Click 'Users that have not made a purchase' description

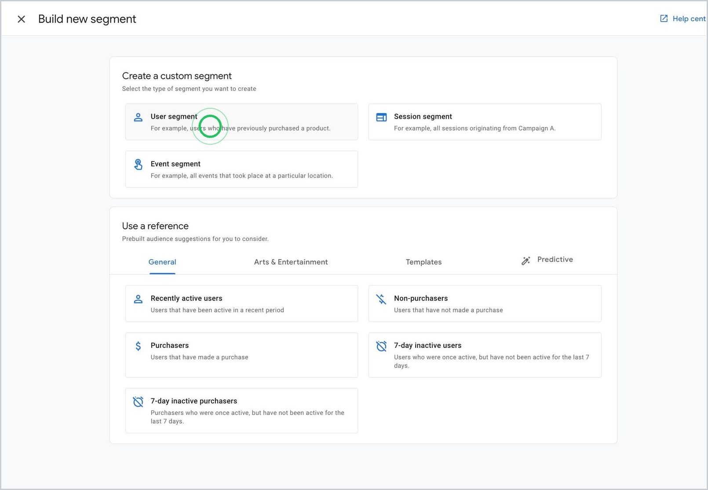pos(448,310)
